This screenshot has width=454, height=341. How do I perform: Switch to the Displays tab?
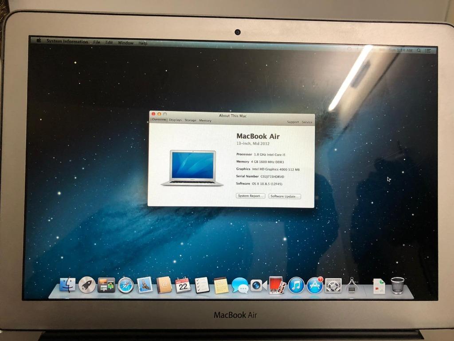tap(175, 120)
